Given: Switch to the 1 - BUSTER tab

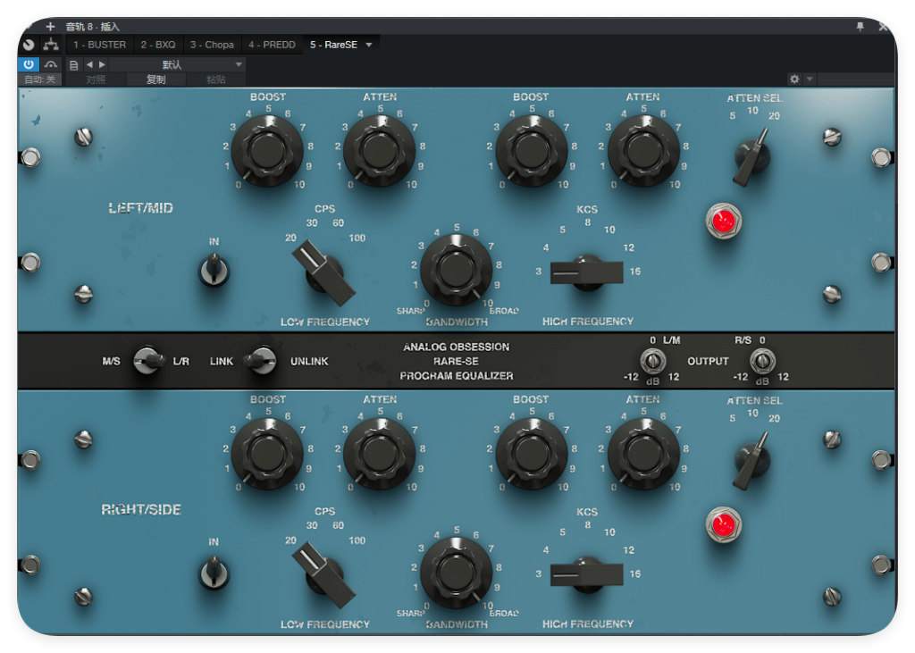Looking at the screenshot, I should (x=99, y=45).
